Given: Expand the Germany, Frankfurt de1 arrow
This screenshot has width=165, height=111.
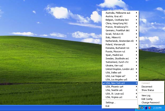Looking at the screenshot, I should [x=136, y=30].
